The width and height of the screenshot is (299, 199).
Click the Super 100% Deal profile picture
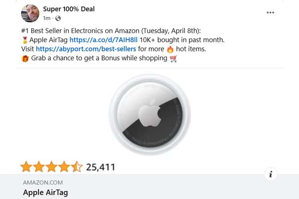click(30, 13)
